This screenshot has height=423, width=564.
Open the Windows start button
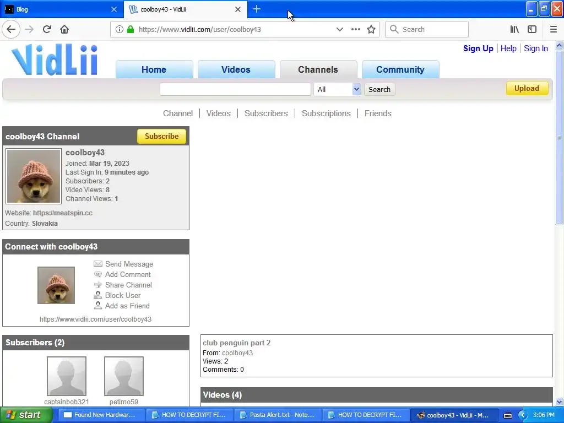click(x=26, y=415)
